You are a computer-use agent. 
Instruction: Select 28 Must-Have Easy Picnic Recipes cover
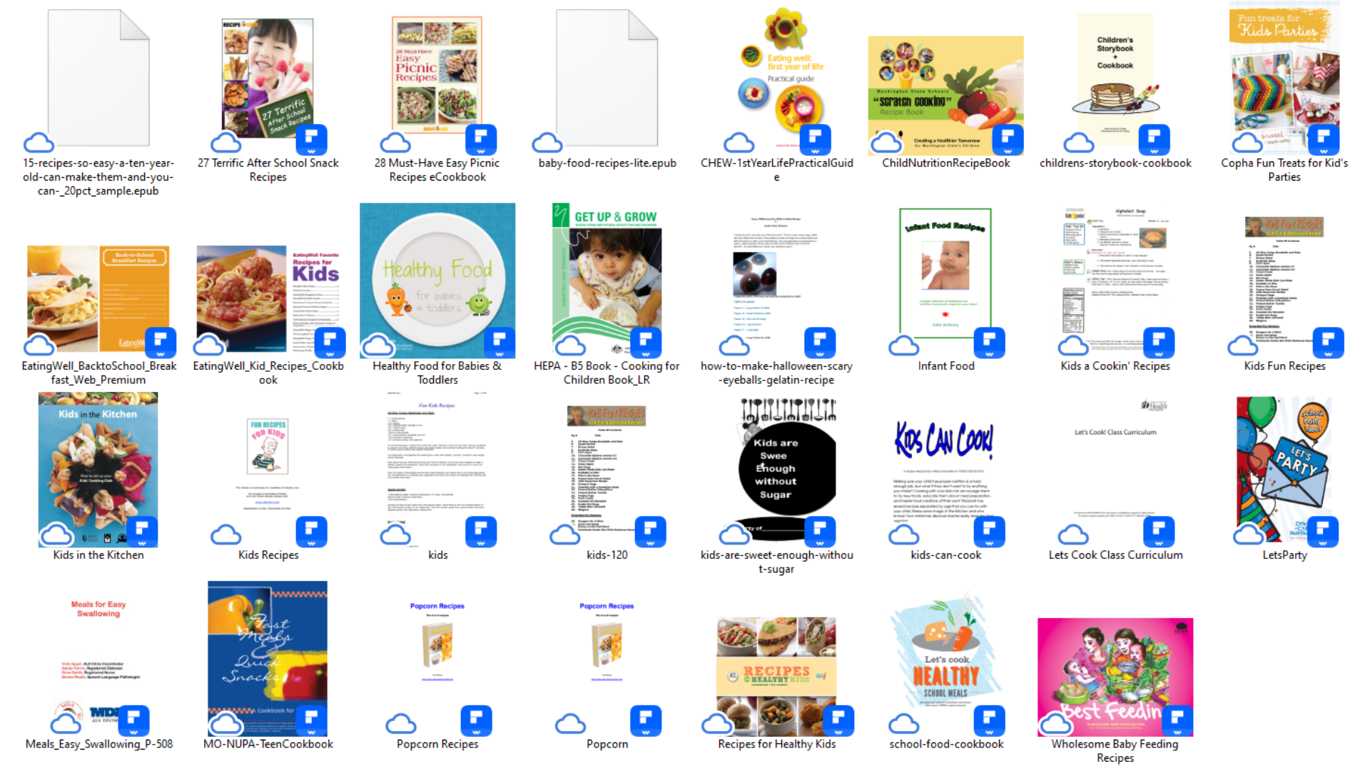[x=437, y=75]
